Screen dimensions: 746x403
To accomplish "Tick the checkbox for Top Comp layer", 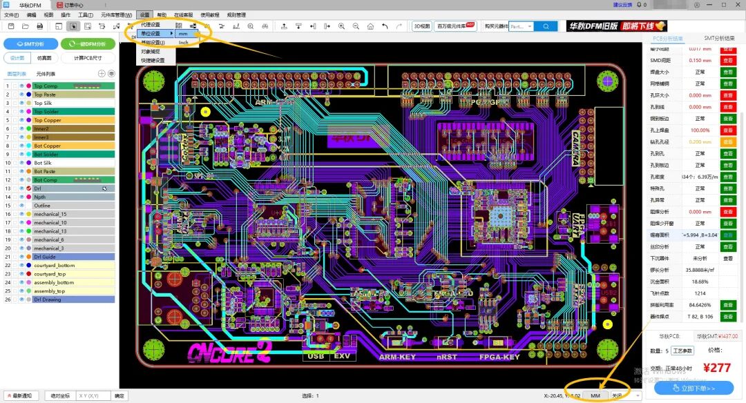I will coord(14,86).
